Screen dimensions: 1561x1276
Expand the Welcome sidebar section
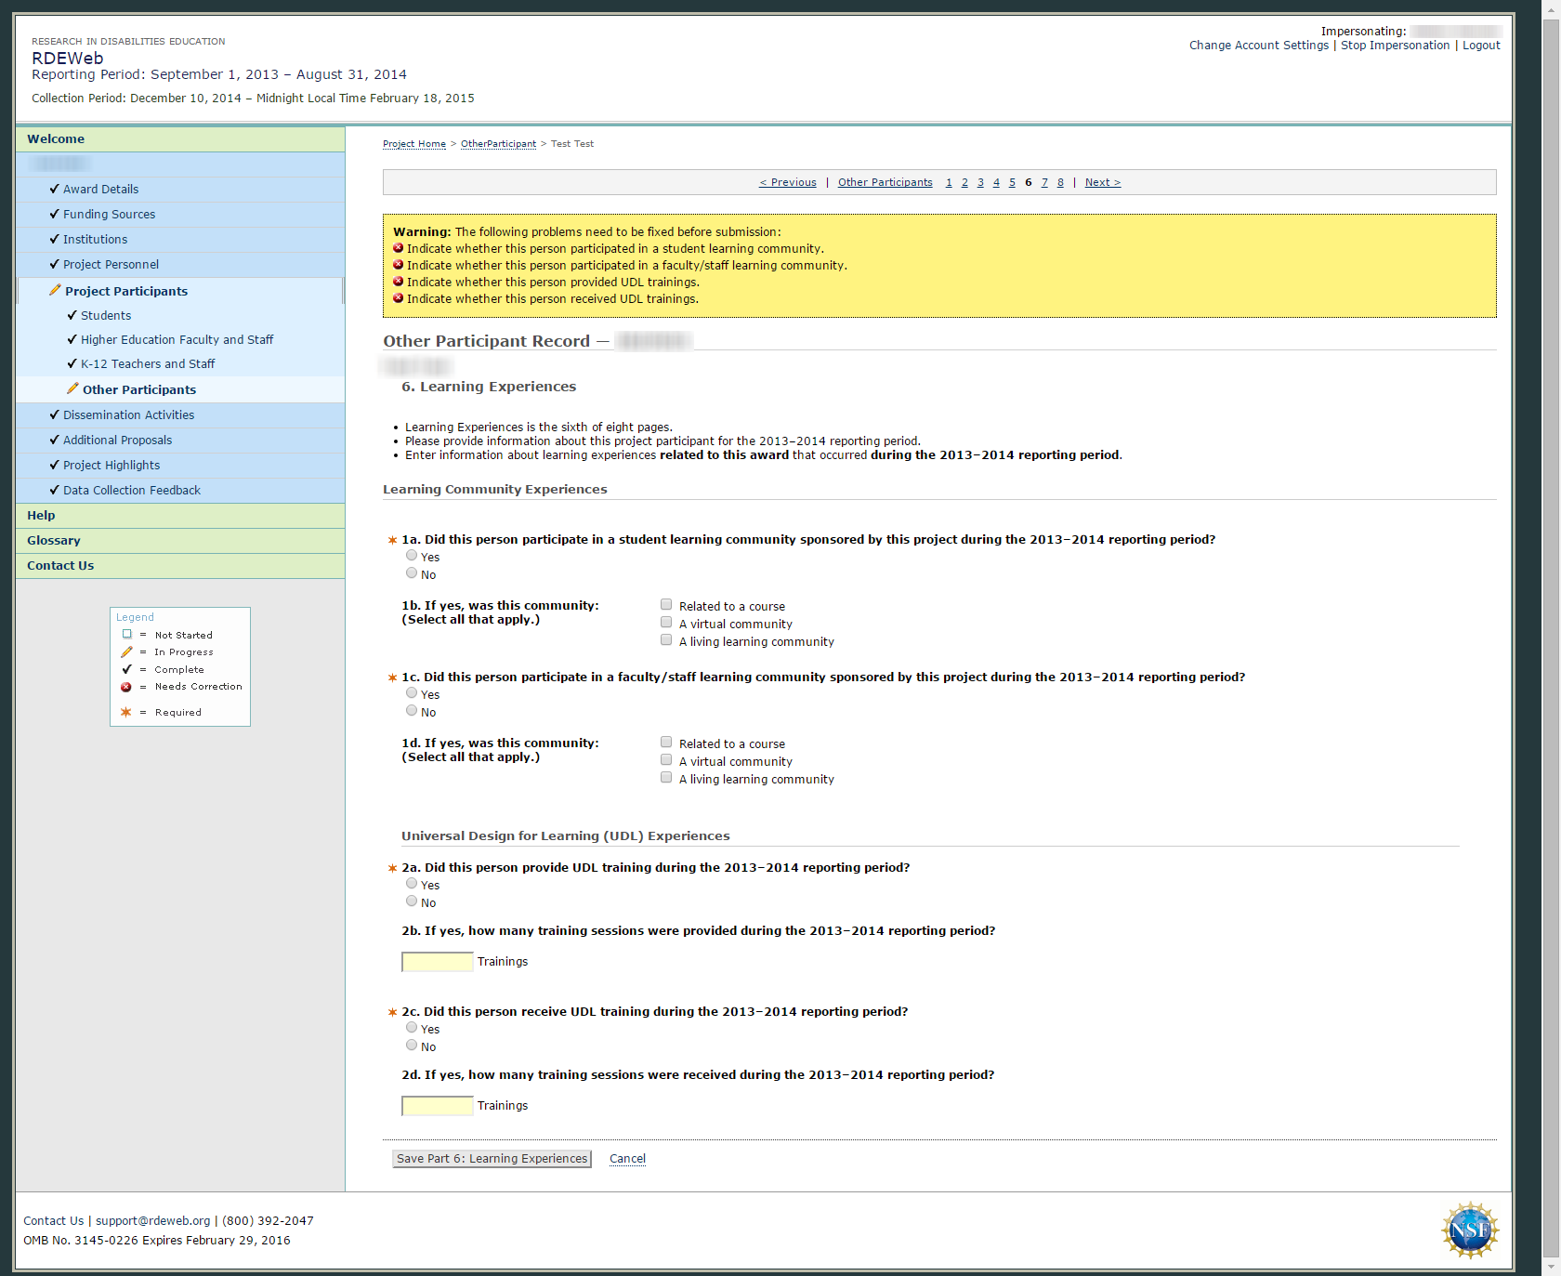point(56,138)
